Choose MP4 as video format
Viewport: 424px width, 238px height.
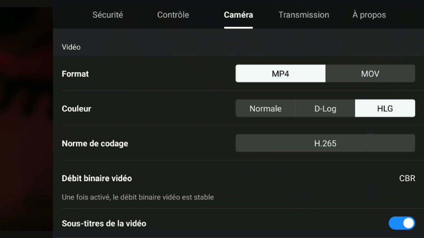281,74
